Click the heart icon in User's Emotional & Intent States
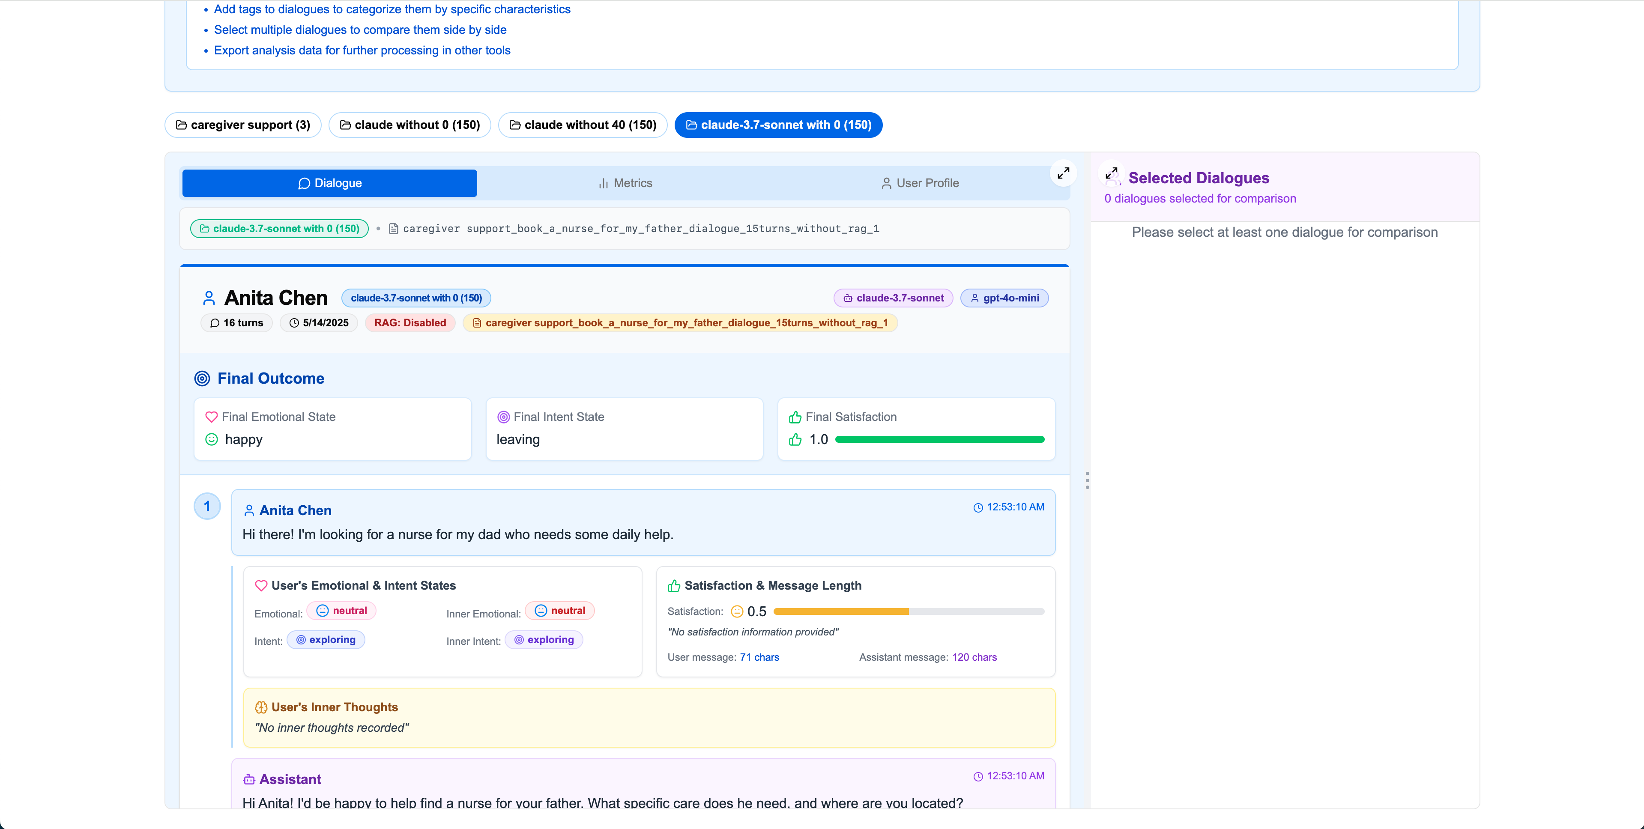 point(261,585)
